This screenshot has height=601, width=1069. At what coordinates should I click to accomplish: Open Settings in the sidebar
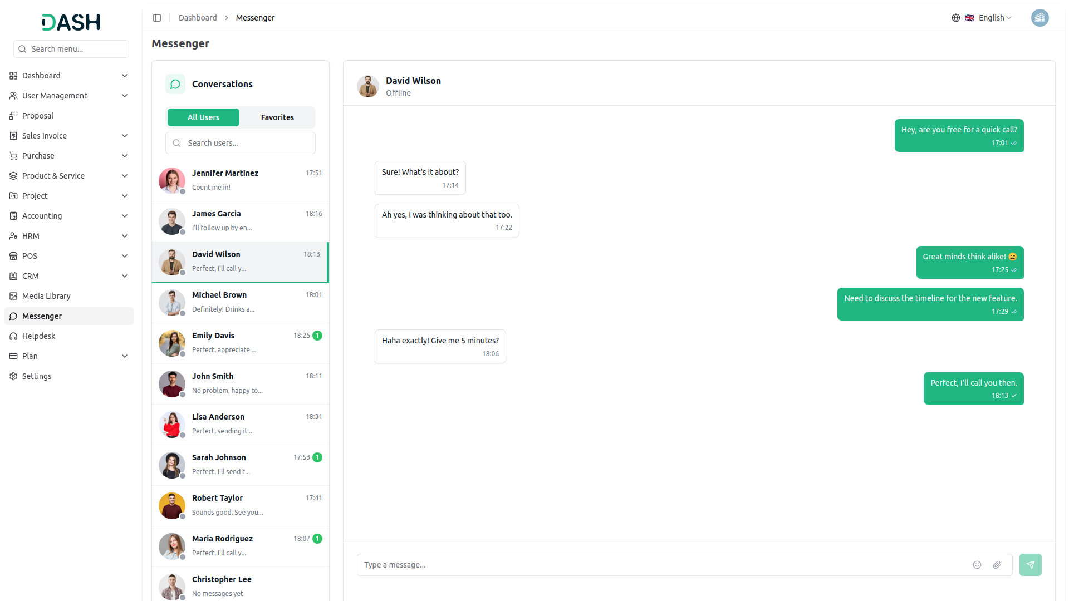pyautogui.click(x=37, y=376)
